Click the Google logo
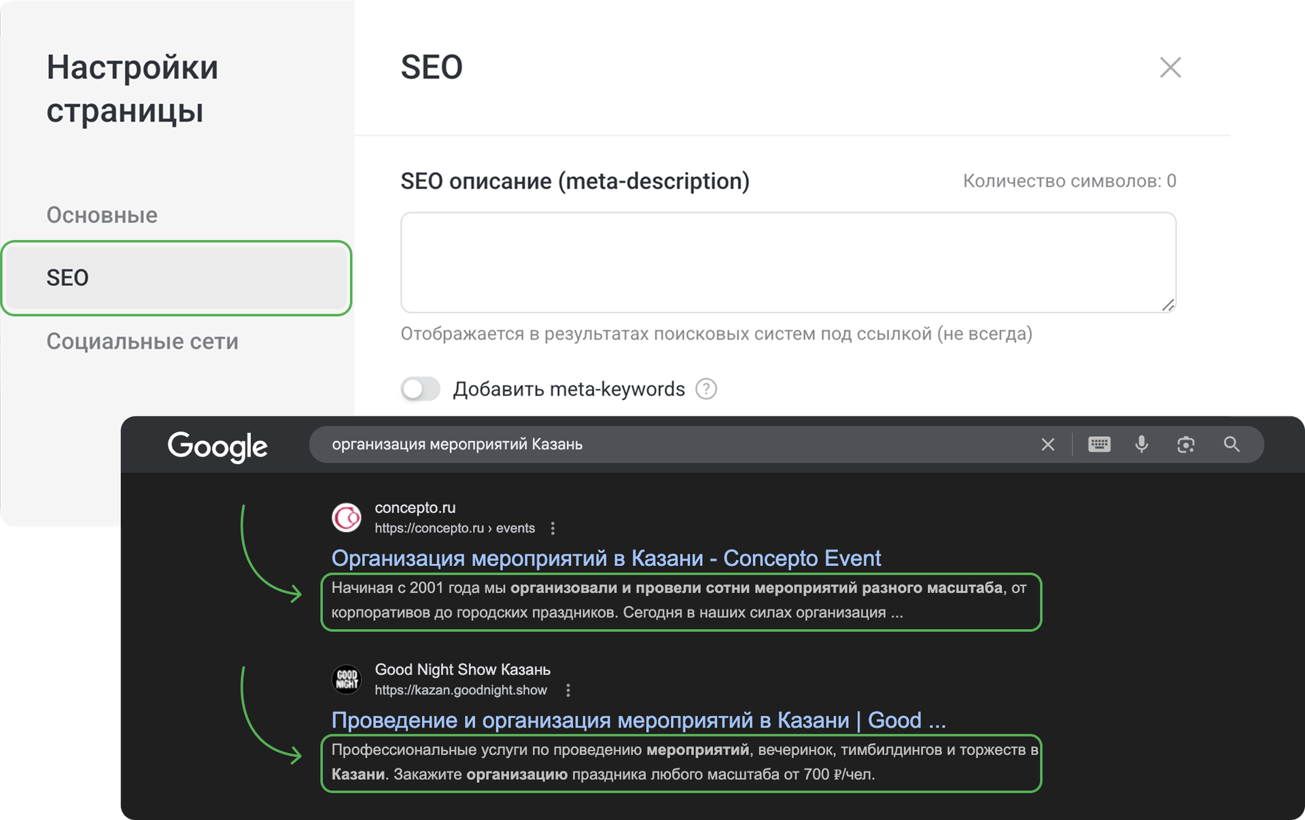Image resolution: width=1305 pixels, height=820 pixels. 217,446
